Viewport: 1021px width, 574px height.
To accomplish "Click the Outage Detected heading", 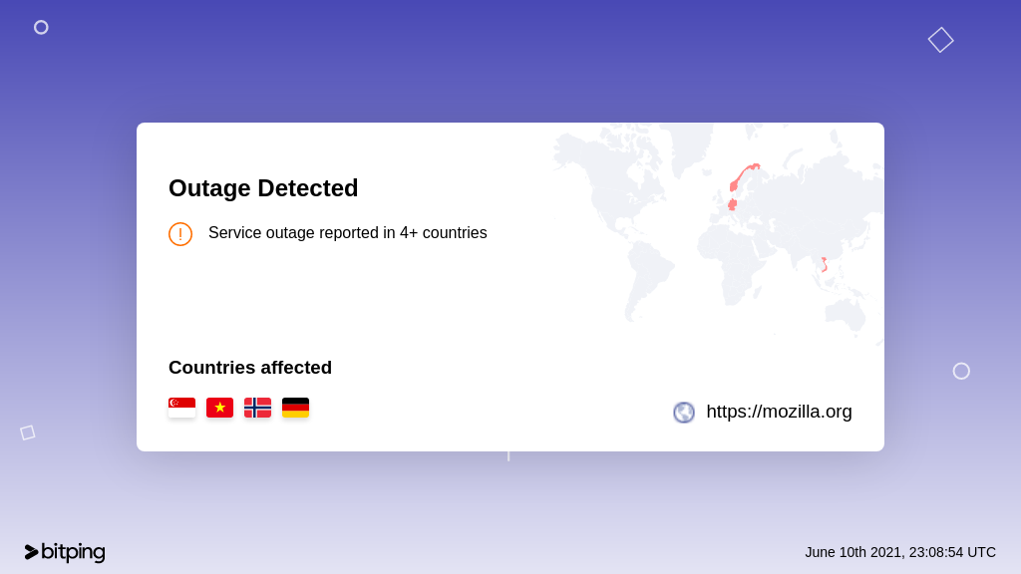I will [x=263, y=188].
